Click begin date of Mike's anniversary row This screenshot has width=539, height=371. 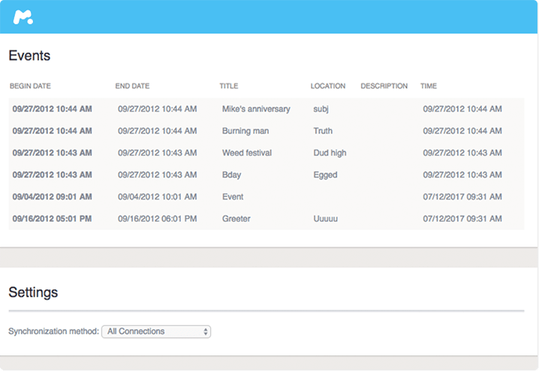tap(53, 109)
